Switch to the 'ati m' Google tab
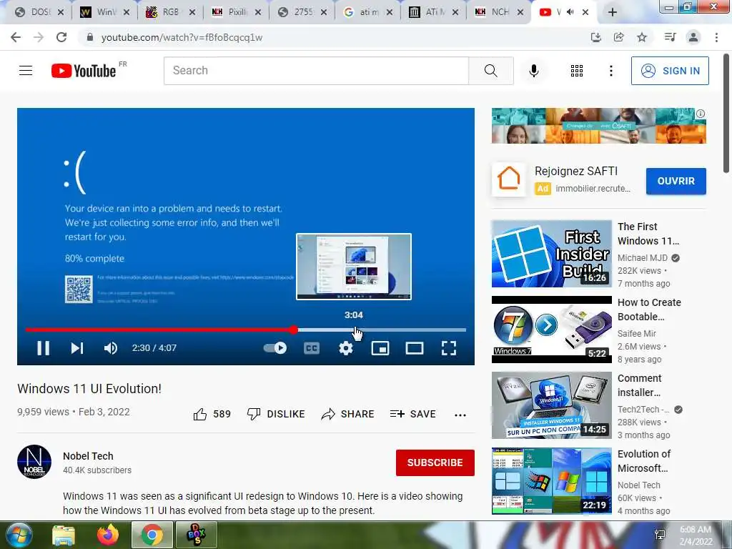Screen dimensions: 732x549 368,13
